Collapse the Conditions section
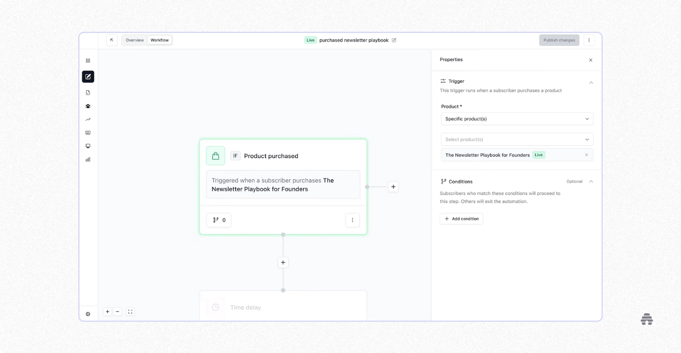This screenshot has height=353, width=681. [591, 181]
